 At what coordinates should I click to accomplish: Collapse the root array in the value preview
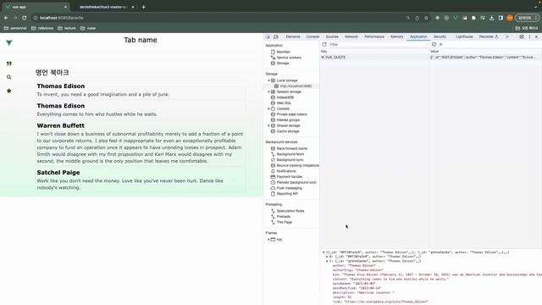[324, 252]
